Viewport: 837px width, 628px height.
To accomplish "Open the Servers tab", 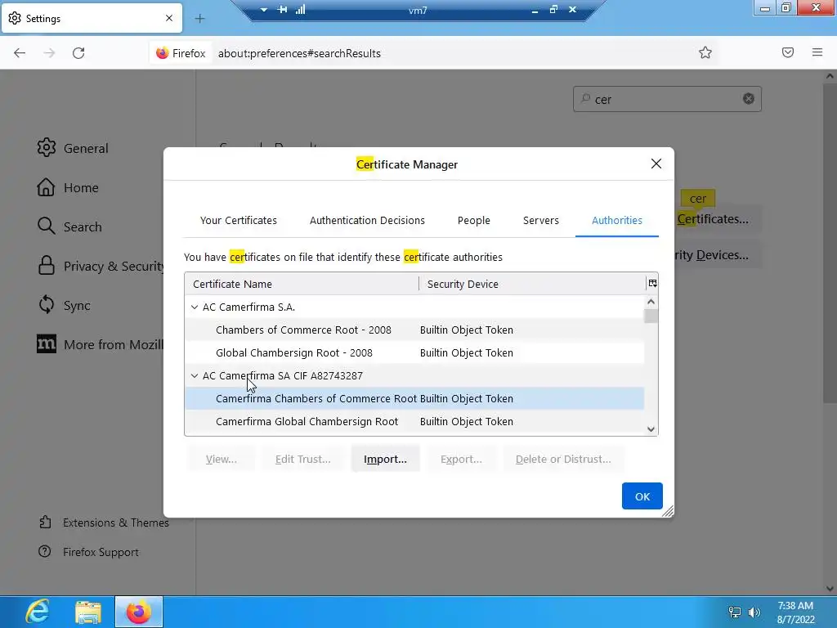I will click(541, 220).
